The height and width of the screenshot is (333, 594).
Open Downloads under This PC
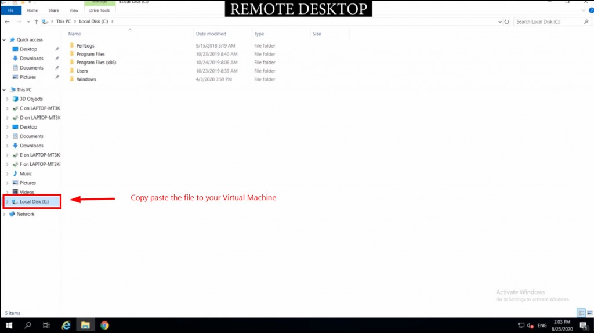31,146
